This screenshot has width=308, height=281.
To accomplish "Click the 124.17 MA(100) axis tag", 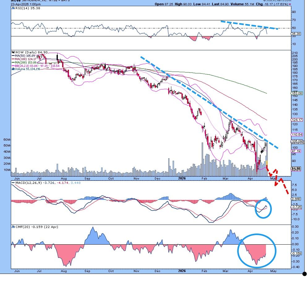I will pos(296,120).
